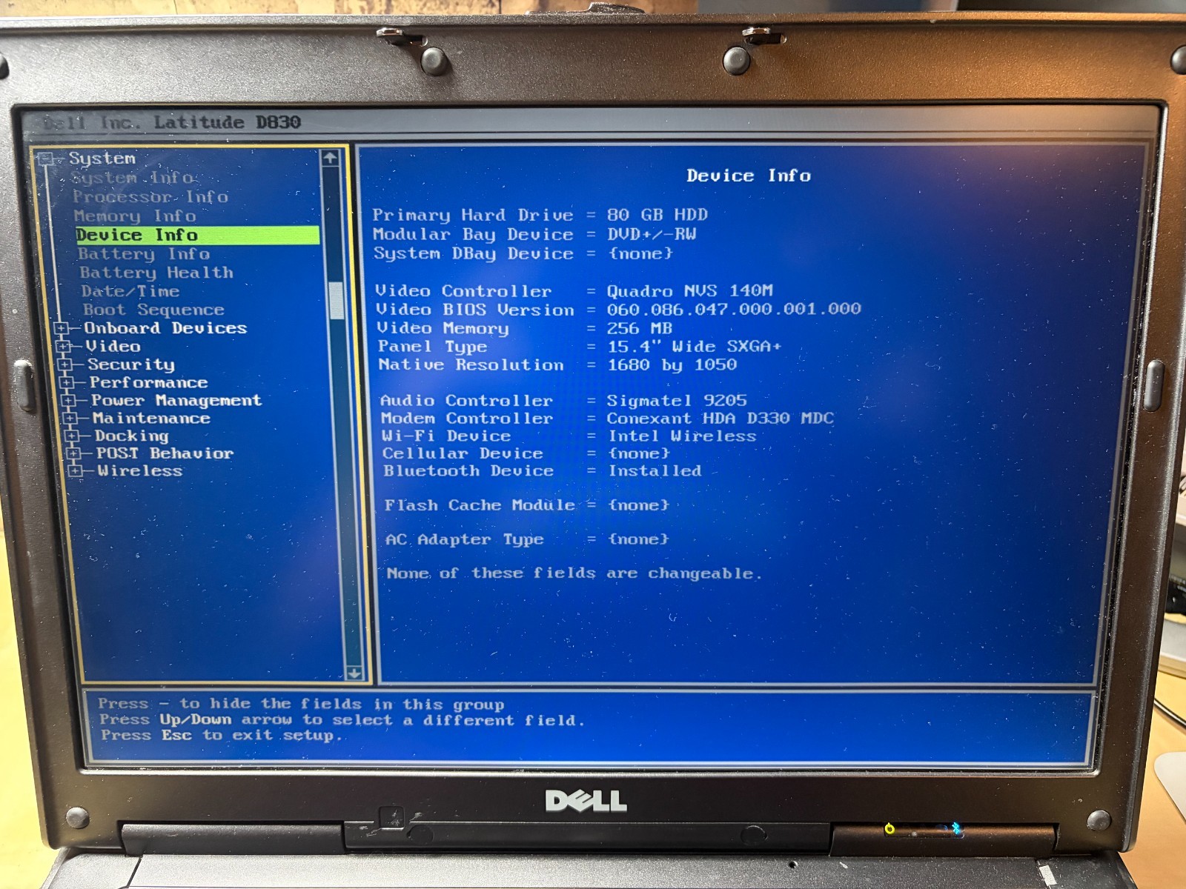Select Processor Info entry
The image size is (1186, 889).
tap(150, 197)
